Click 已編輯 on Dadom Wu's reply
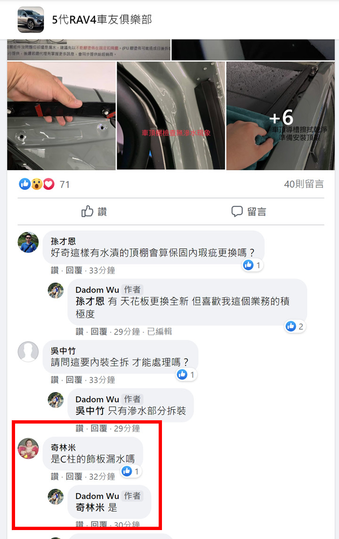Viewport: 339px width, 539px height. [x=159, y=332]
